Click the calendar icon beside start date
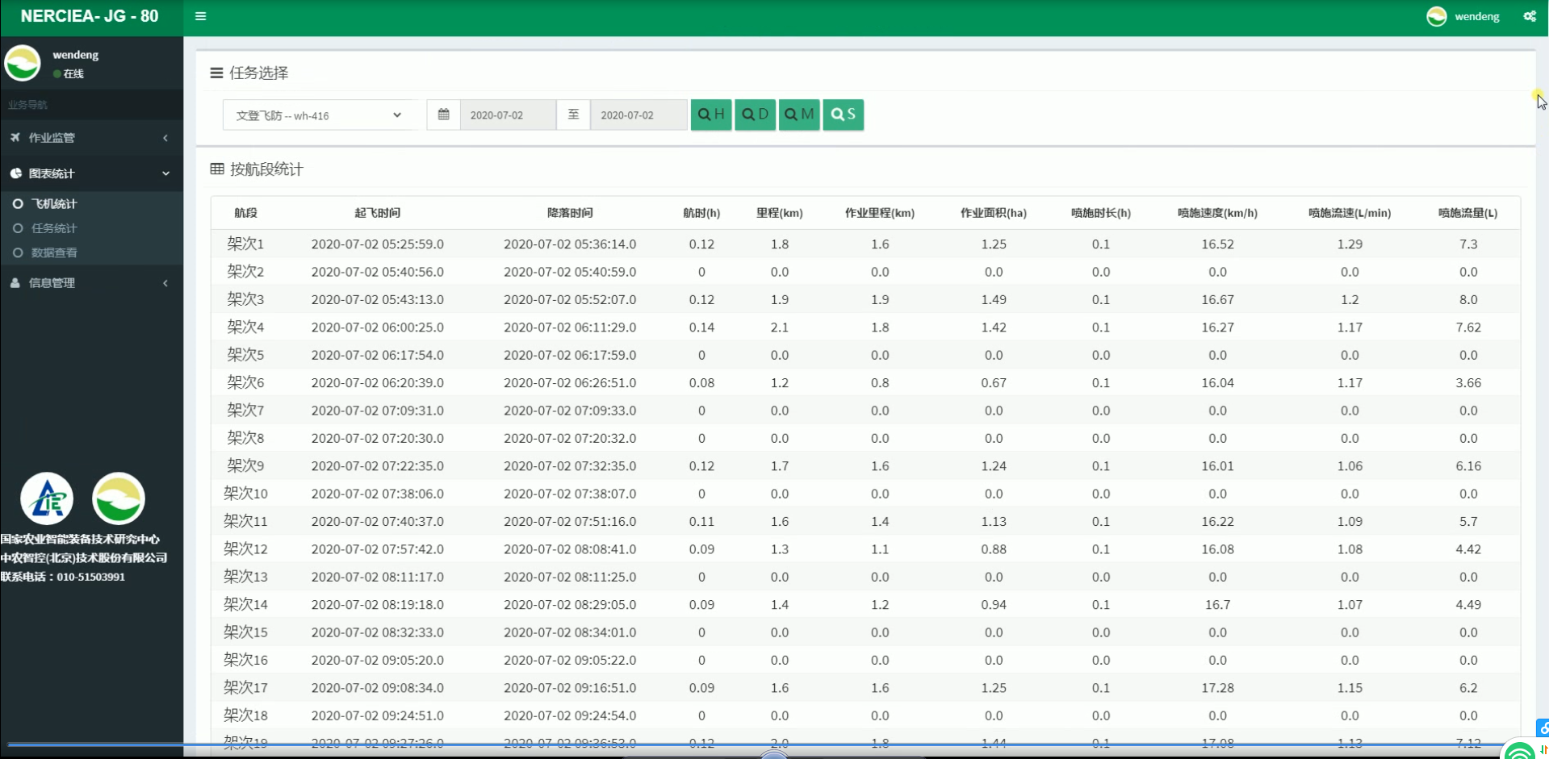 point(443,115)
